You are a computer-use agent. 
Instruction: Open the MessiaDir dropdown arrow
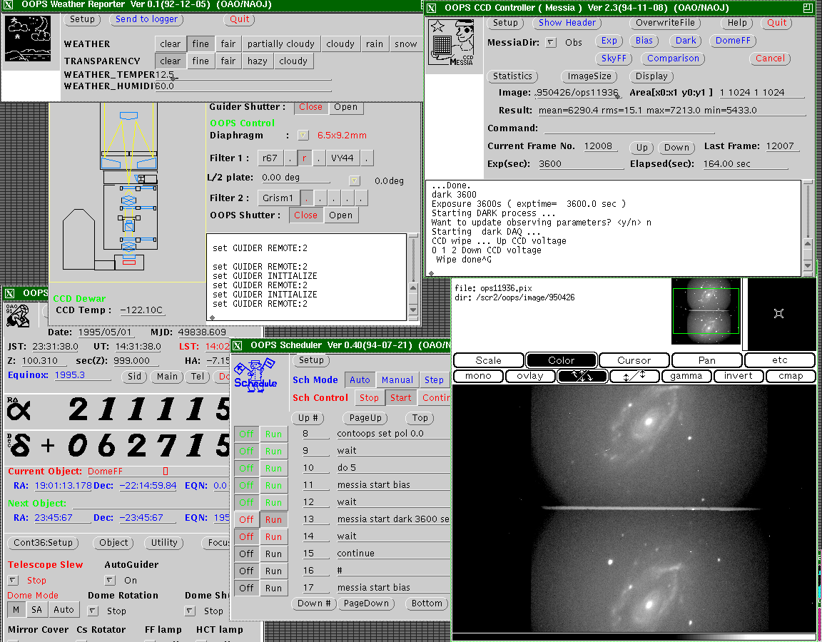tap(550, 43)
